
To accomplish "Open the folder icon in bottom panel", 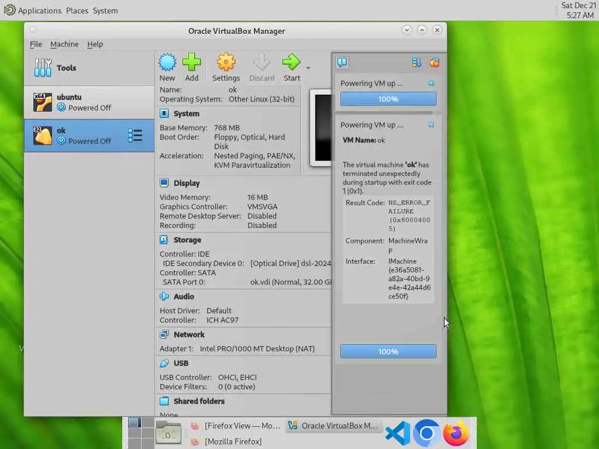I will pyautogui.click(x=168, y=433).
